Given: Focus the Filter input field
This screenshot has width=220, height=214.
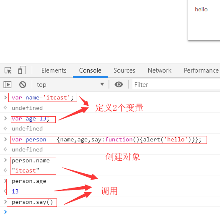Looking at the screenshot, I should click(x=176, y=84).
